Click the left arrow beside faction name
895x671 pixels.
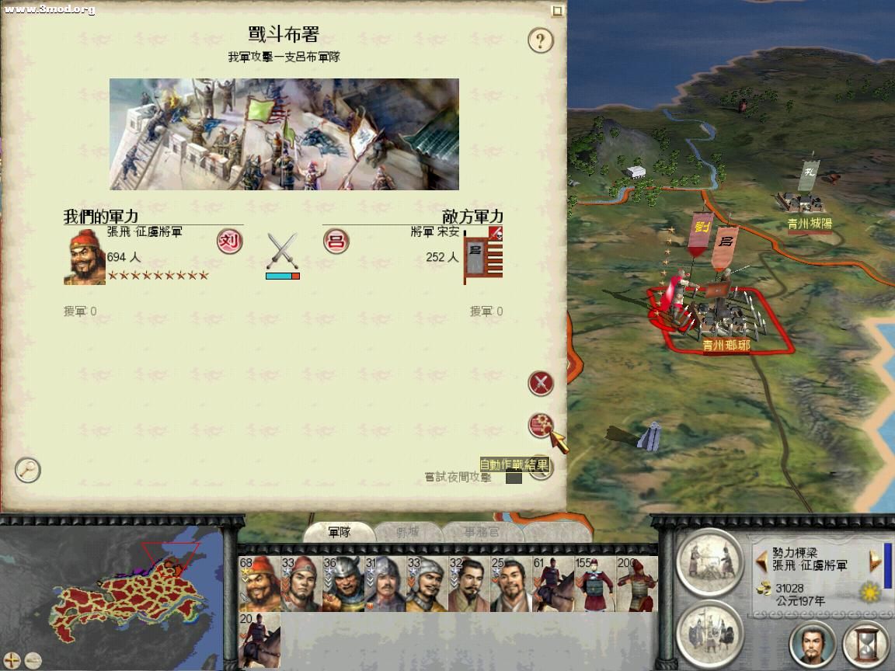(x=761, y=560)
